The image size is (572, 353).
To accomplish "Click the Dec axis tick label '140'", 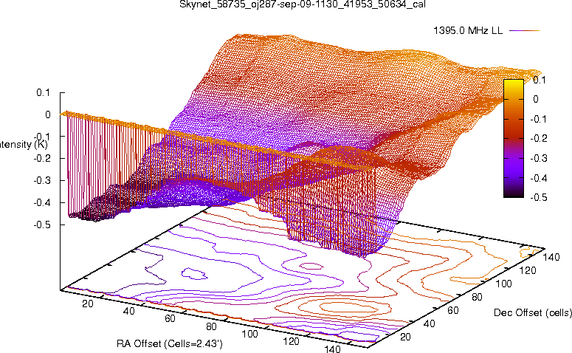I will [x=551, y=257].
